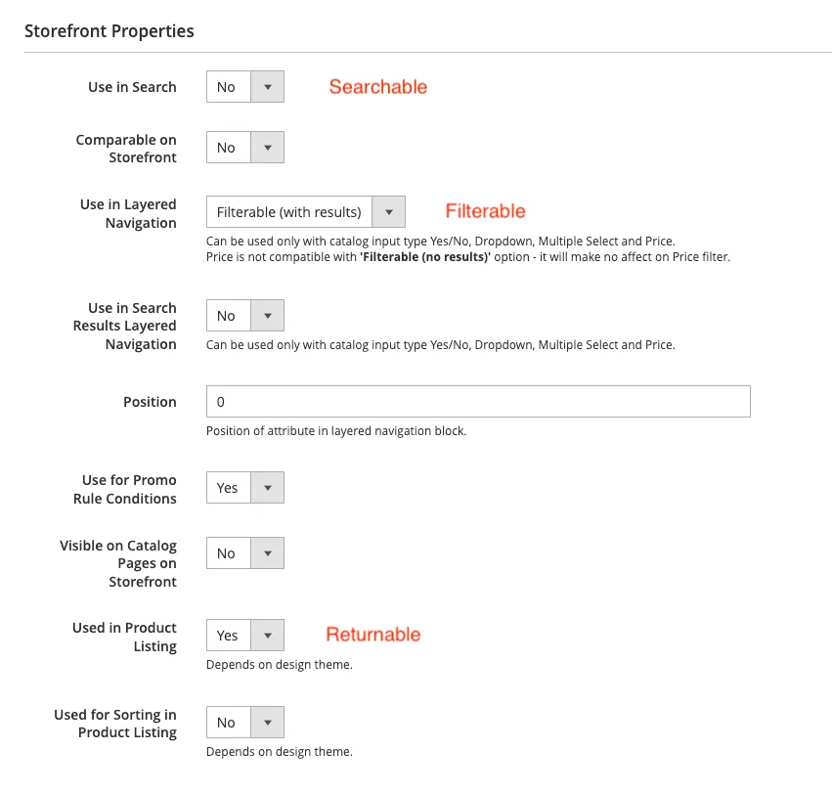Click the Position field label
Screen dimensions: 832x793
click(x=150, y=402)
